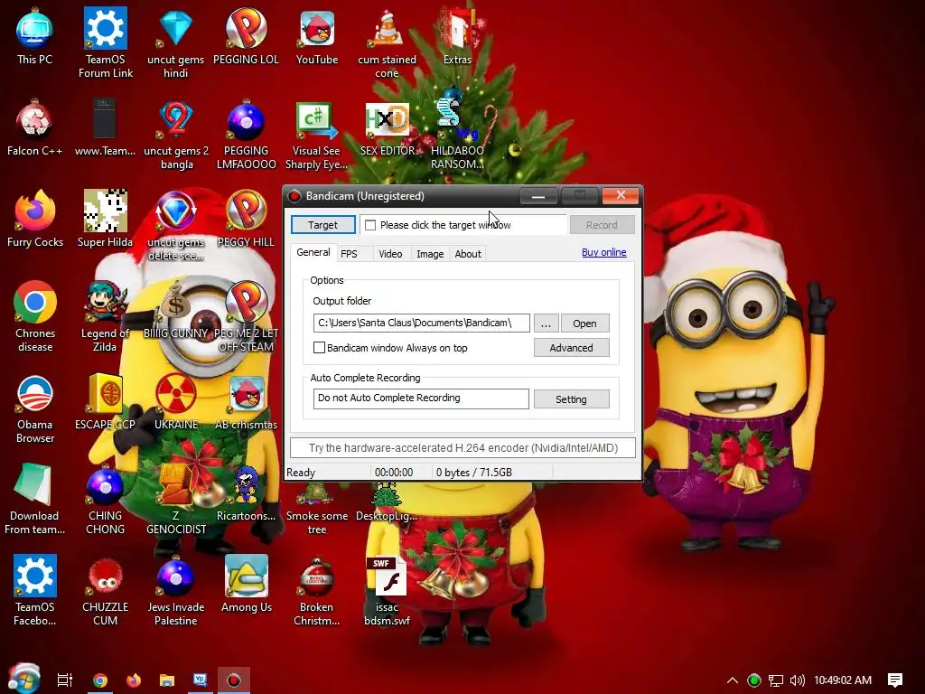Open the Windows Start menu

coord(24,680)
